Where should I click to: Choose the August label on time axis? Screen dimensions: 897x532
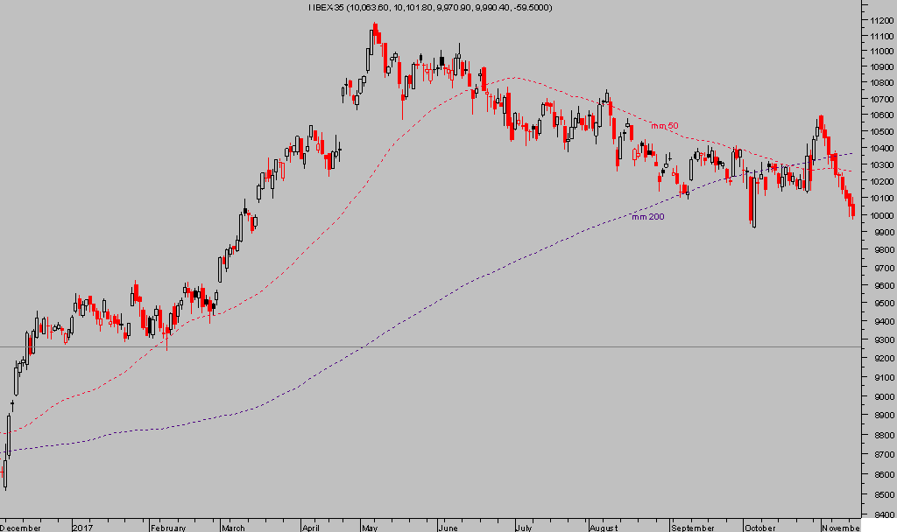pyautogui.click(x=604, y=528)
